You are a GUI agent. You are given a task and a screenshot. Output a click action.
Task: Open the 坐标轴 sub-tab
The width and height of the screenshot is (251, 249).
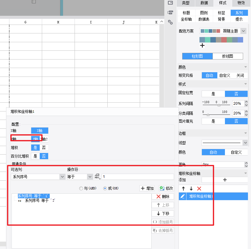point(186,19)
